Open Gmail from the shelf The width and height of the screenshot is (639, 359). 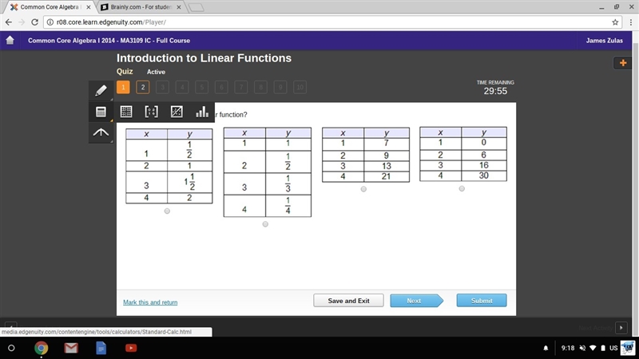[x=71, y=348]
